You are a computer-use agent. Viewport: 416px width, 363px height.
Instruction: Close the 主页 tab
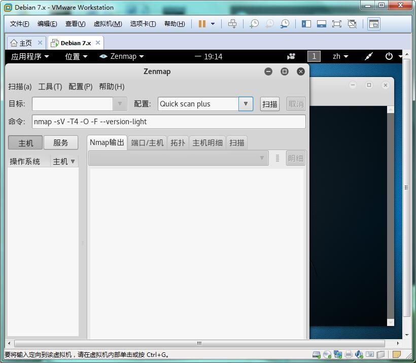[x=40, y=43]
